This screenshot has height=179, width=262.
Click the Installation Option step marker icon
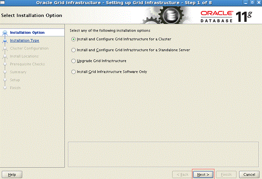[5, 32]
